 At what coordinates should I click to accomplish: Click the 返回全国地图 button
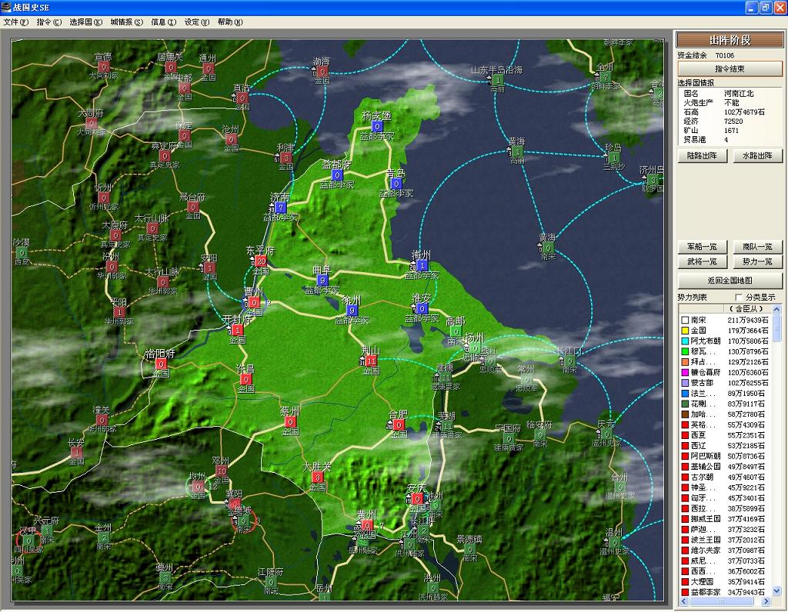tap(730, 281)
